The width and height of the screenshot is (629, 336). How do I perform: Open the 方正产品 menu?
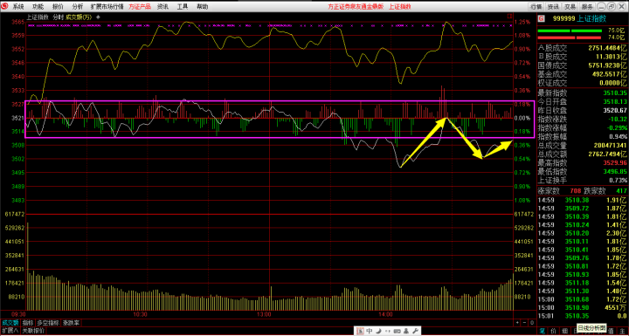tap(140, 7)
